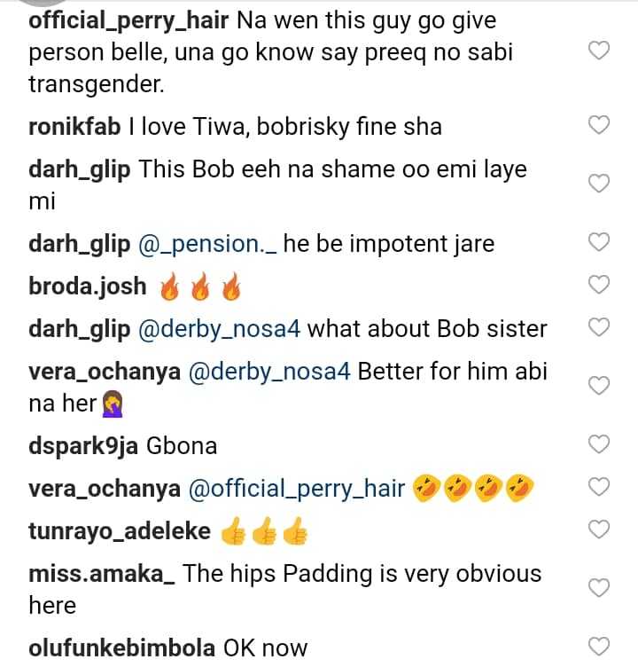This screenshot has height=667, width=638.
Task: Like olufunkebimbola's 'OK now' comment
Action: pyautogui.click(x=599, y=647)
